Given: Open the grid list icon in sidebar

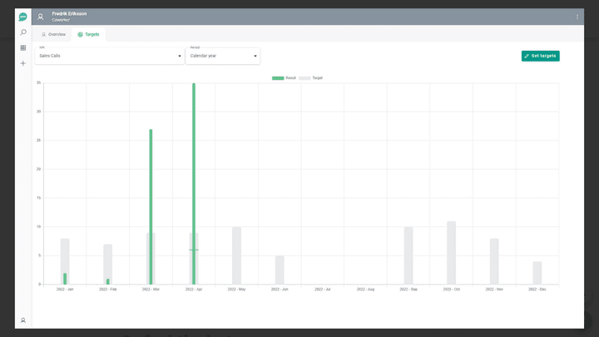Looking at the screenshot, I should (x=23, y=47).
